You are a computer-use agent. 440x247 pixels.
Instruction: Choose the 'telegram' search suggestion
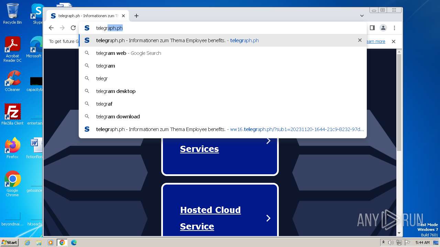coord(223,66)
